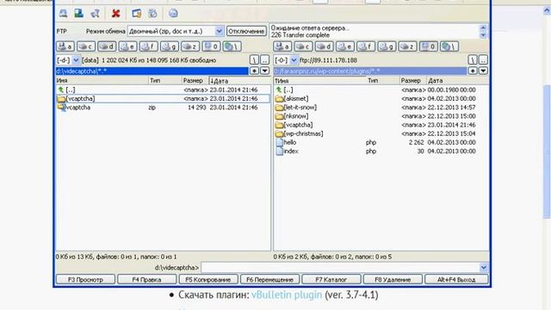
Task: Click F7 Каталог button
Action: (x=331, y=279)
